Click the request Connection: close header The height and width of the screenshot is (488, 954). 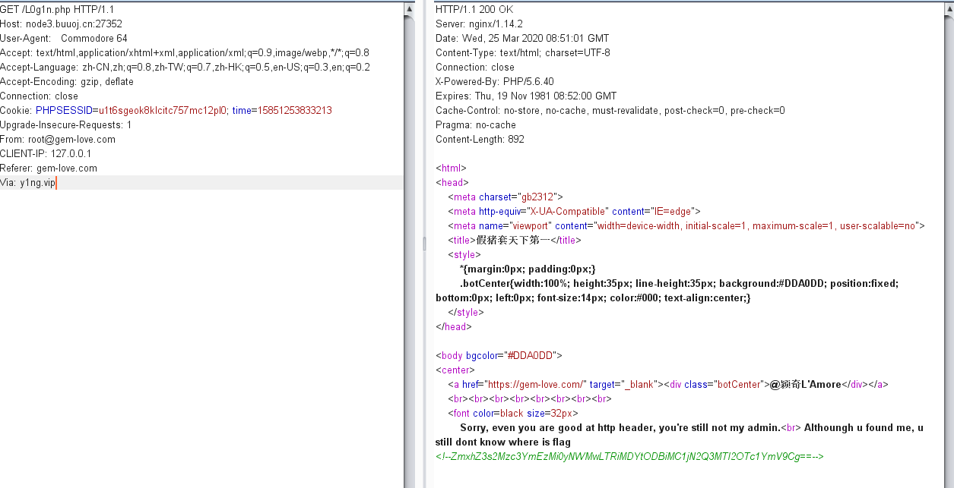pyautogui.click(x=39, y=96)
